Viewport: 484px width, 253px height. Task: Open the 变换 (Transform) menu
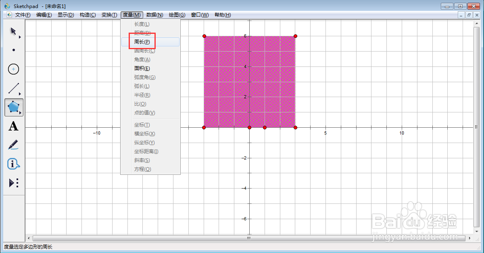tap(108, 15)
